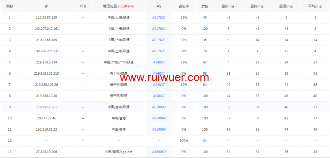330x158 pixels.
Task: Select AS4837 link in the 219.158.10.30 row
Action: point(159,96)
